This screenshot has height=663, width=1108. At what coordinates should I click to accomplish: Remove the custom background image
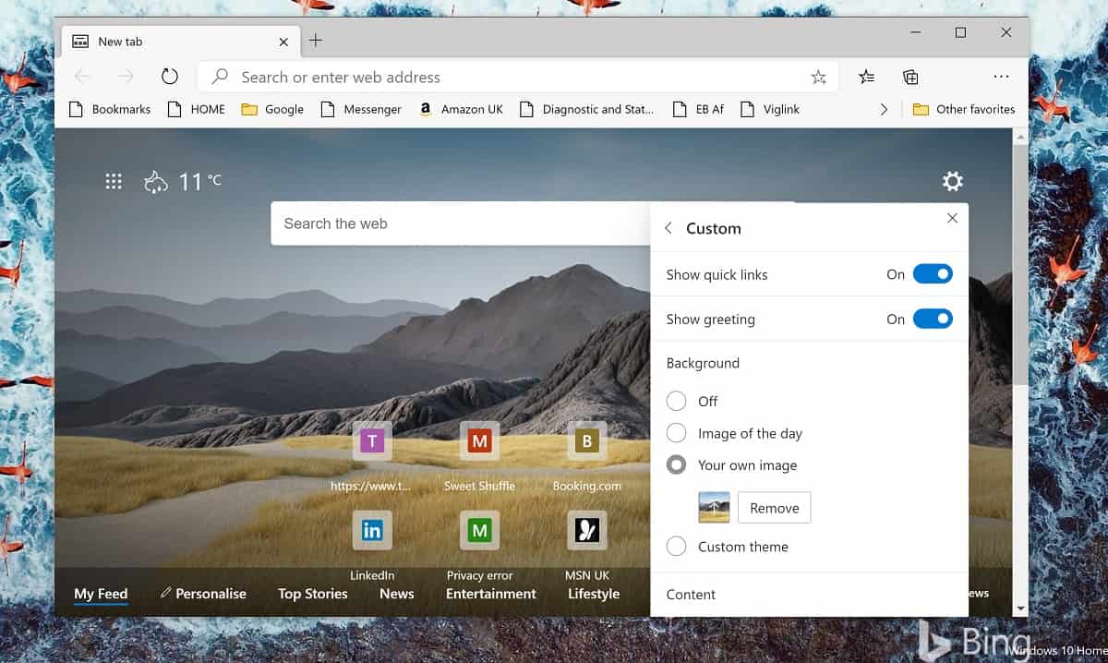click(x=774, y=508)
